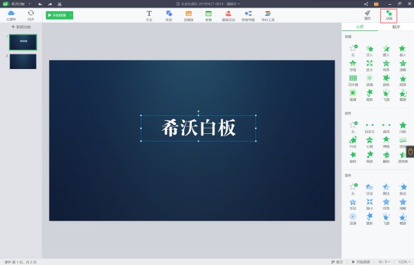This screenshot has height=265, width=414.
Task: Apply 擦出 wipe-out exit animation
Action: (x=386, y=190)
